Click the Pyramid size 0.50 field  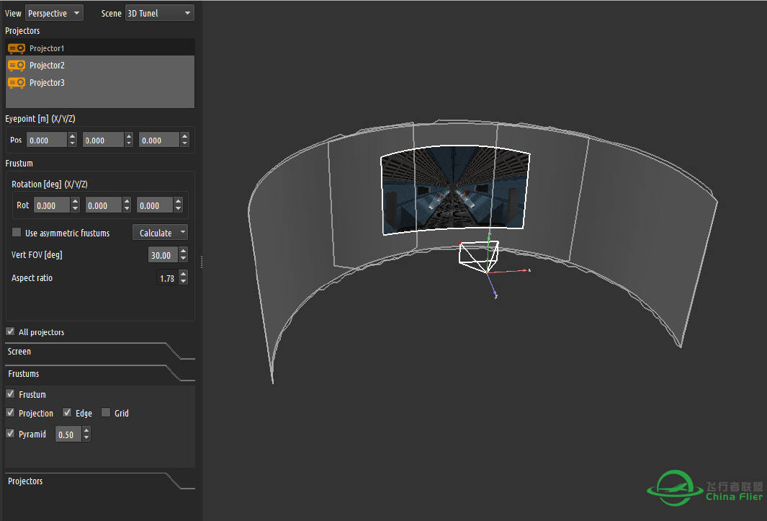coord(68,435)
